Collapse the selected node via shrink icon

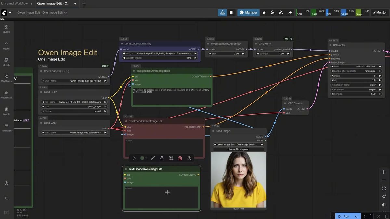[171, 158]
